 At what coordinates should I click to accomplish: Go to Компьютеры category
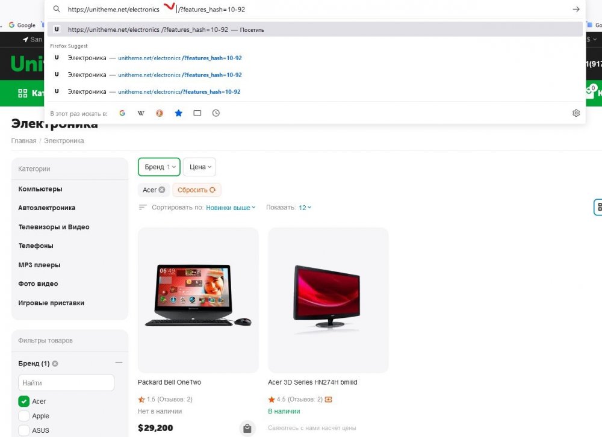click(40, 189)
